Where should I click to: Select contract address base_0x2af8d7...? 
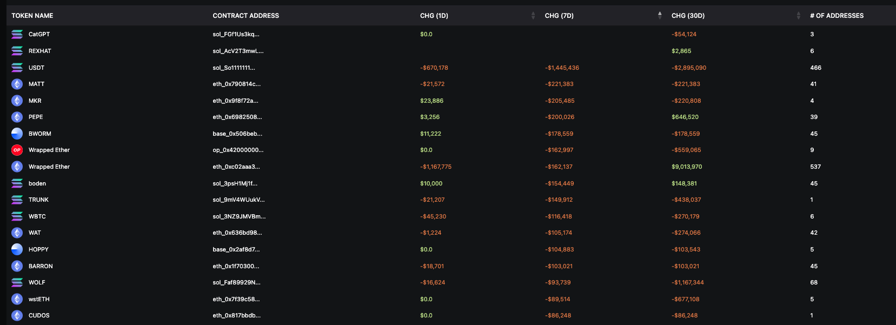236,249
